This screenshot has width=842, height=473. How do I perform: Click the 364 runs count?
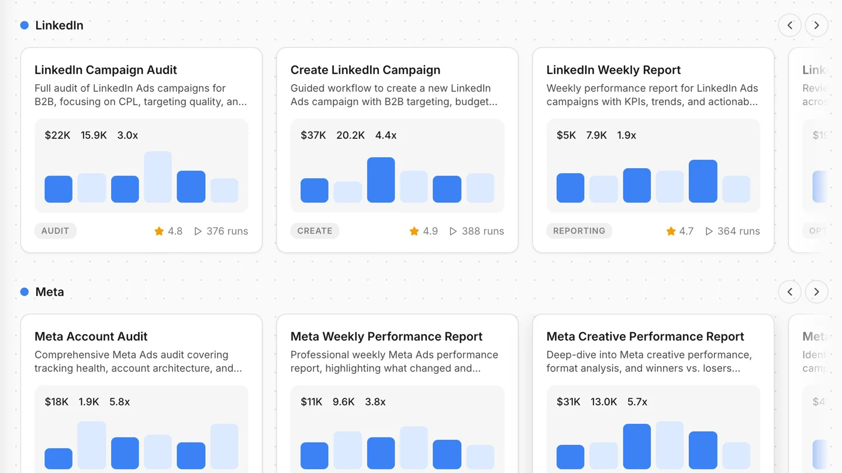click(739, 231)
